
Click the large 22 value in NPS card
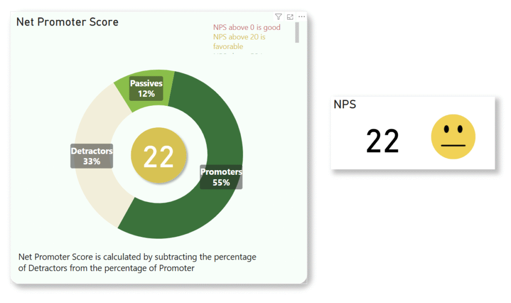[383, 141]
